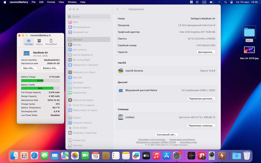261x163 pixels.
Task: Open Шпалери in Settings sidebar
Action: pos(89,82)
